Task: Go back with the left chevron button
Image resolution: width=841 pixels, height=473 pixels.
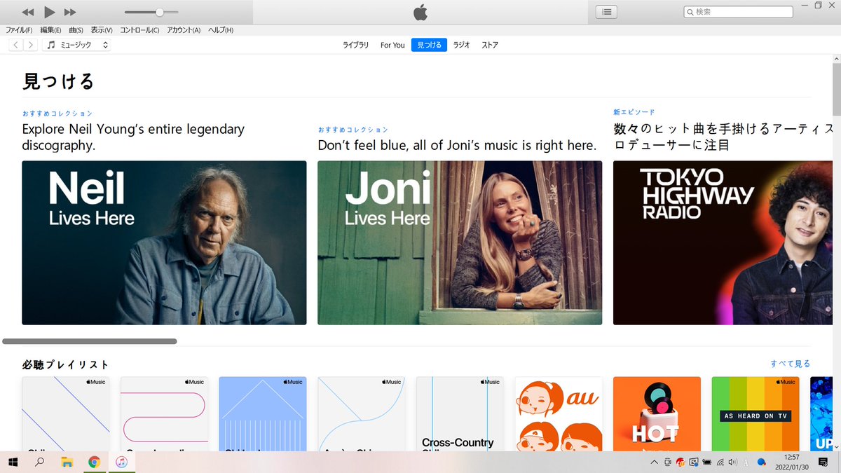Action: [x=15, y=45]
